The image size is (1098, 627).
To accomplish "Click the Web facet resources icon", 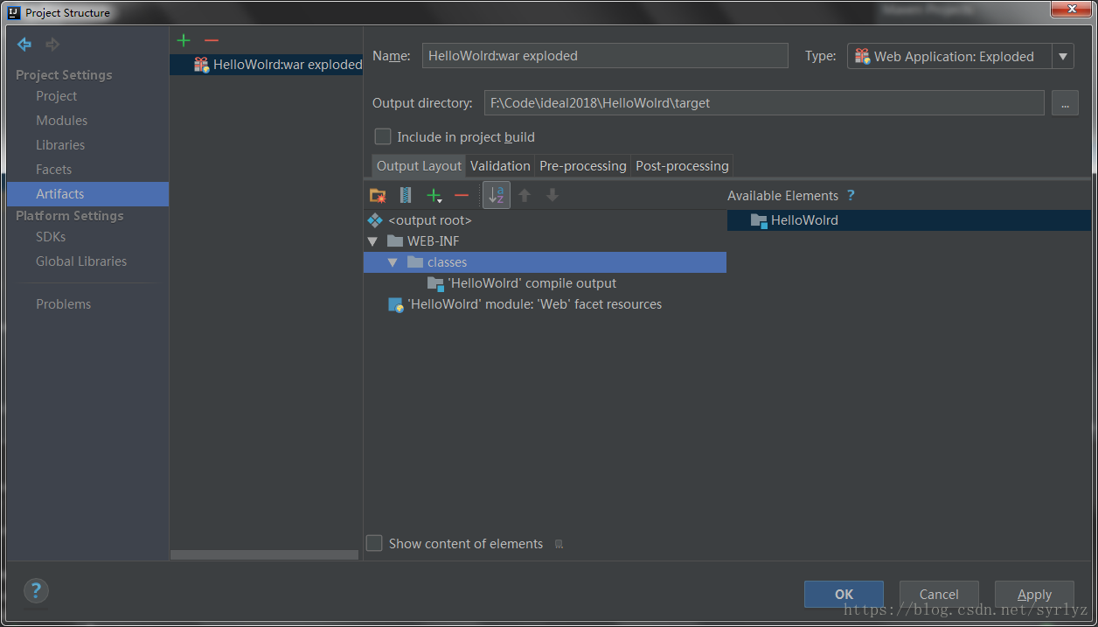I will point(395,304).
